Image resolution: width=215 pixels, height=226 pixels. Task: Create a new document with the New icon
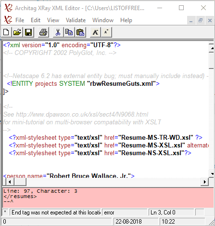click(x=6, y=32)
